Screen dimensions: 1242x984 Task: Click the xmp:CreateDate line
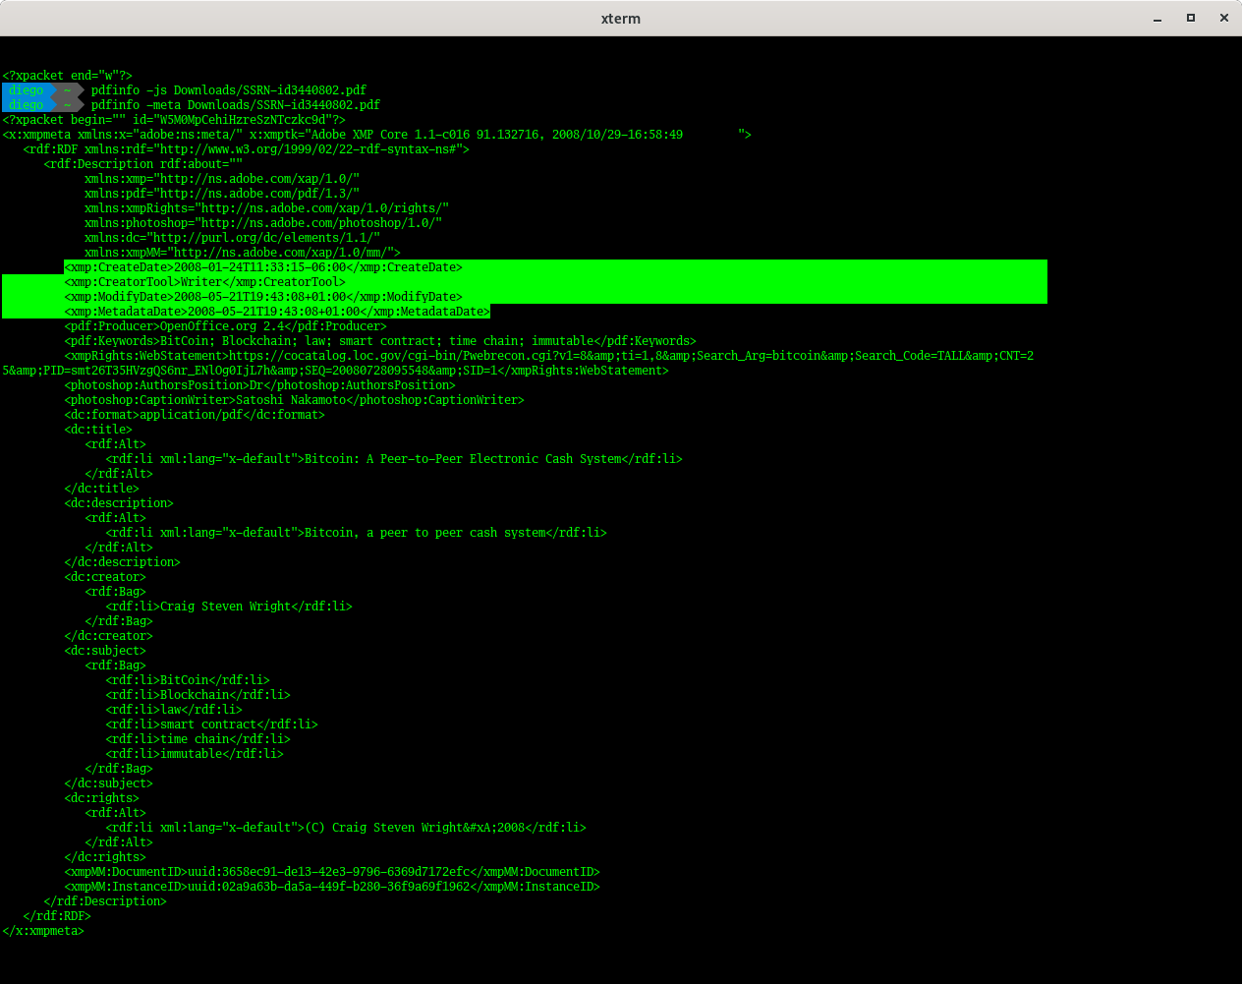[263, 267]
